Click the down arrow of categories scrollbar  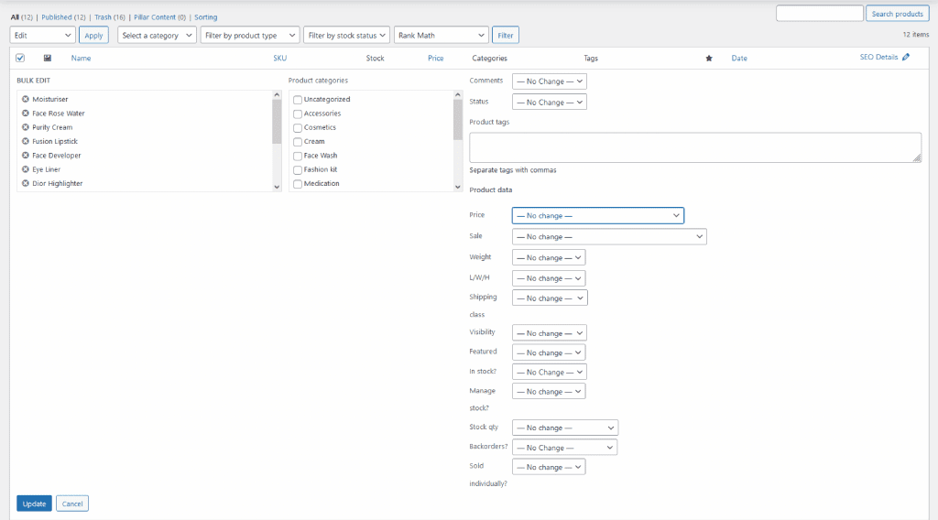point(458,187)
